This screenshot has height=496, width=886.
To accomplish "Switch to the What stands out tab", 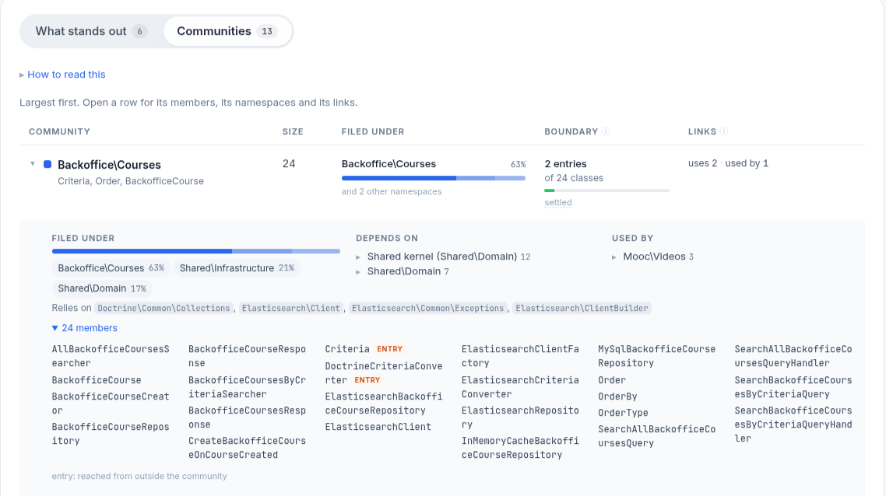I will (92, 31).
